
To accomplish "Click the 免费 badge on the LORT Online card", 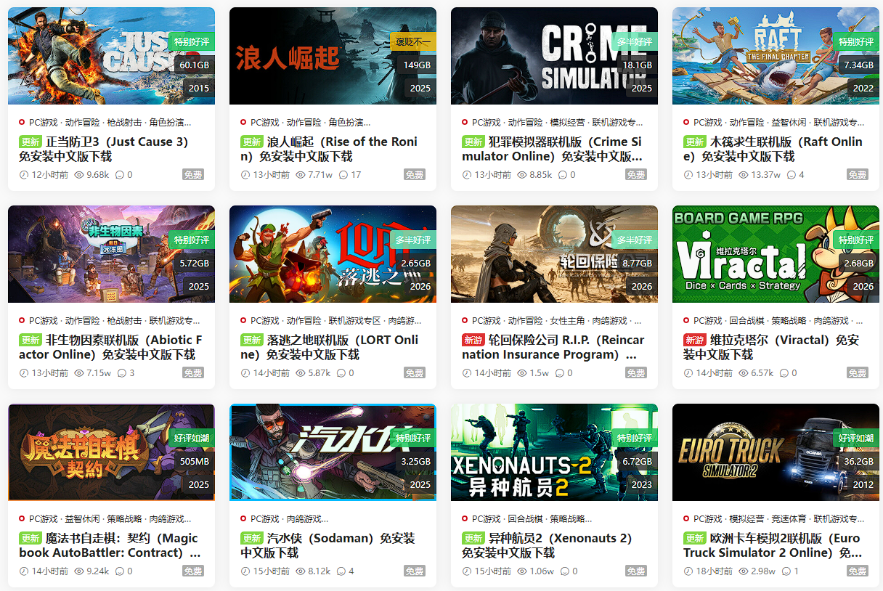I will click(415, 373).
